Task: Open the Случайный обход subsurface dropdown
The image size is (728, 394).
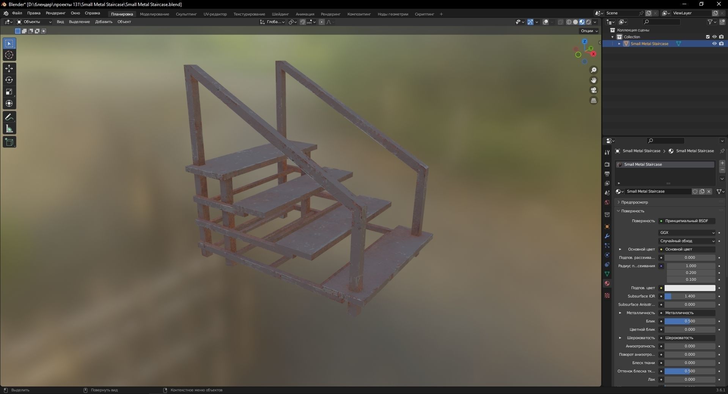Action: (687, 241)
